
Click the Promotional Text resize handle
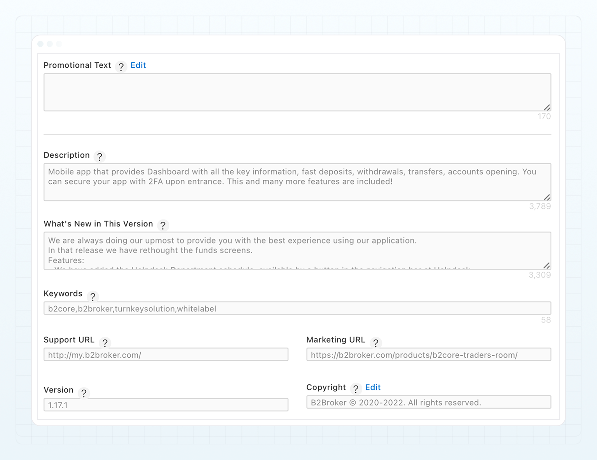pos(546,107)
